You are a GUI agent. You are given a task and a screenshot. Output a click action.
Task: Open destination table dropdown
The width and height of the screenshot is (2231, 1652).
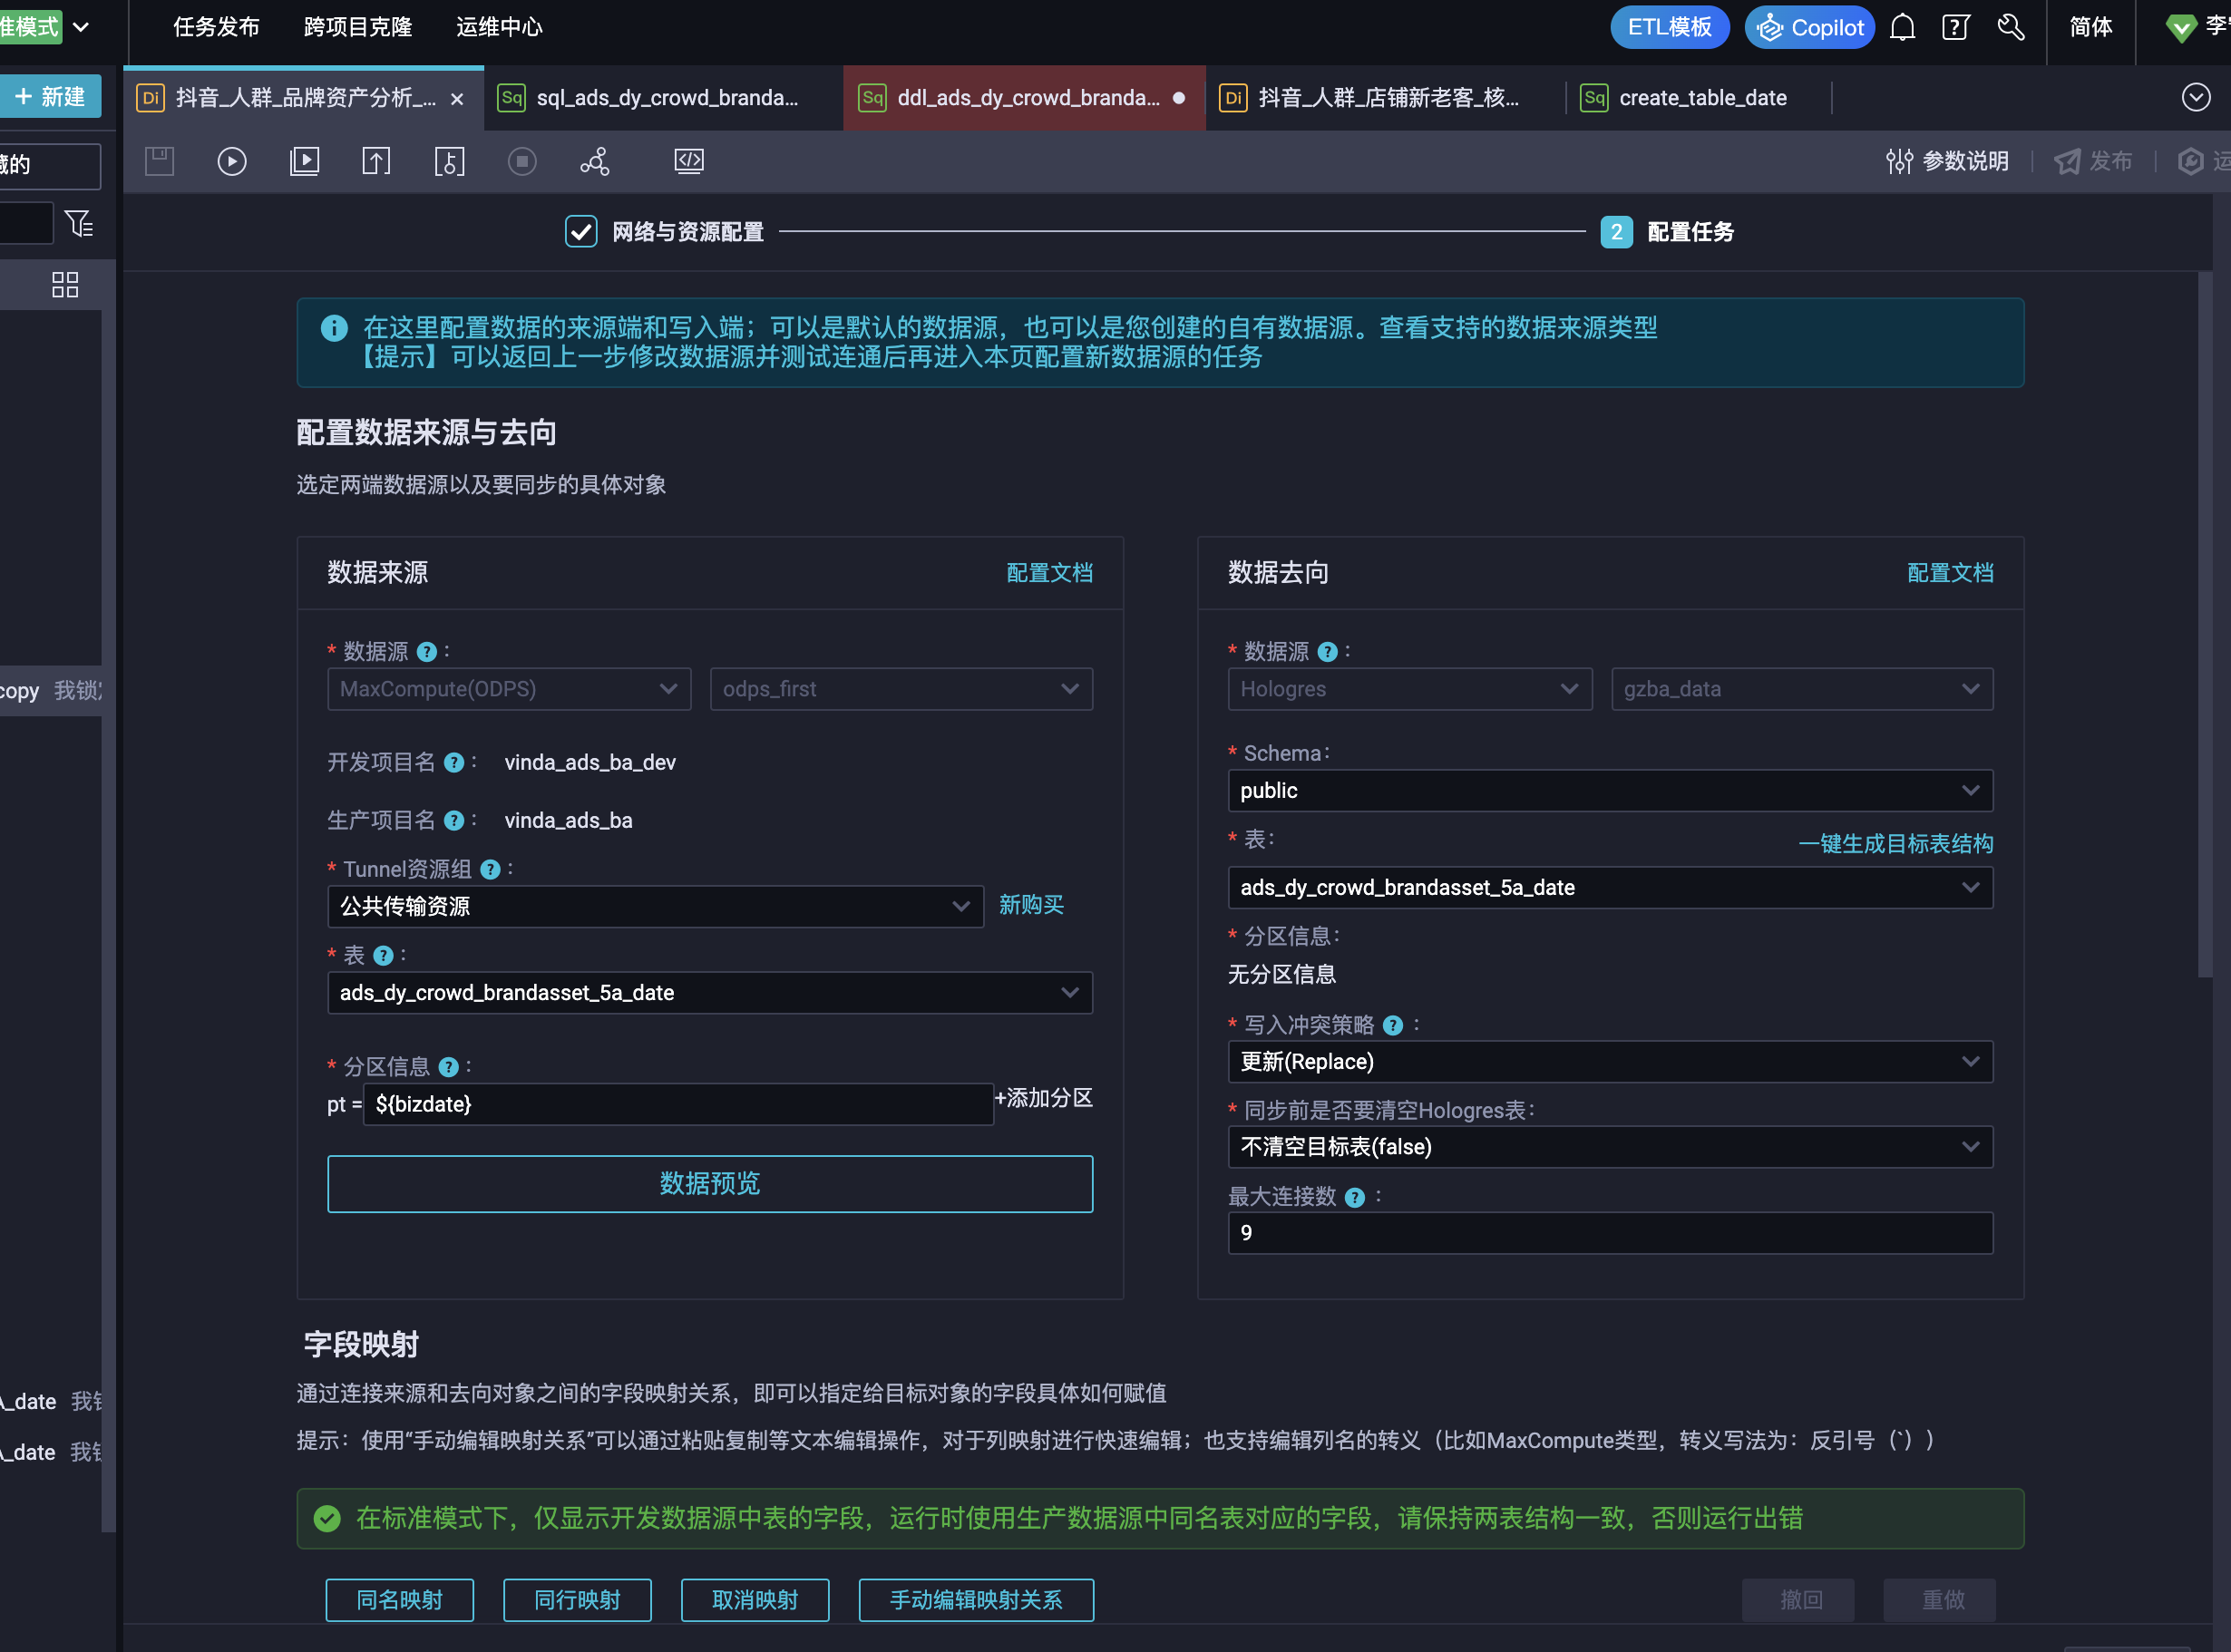1610,888
